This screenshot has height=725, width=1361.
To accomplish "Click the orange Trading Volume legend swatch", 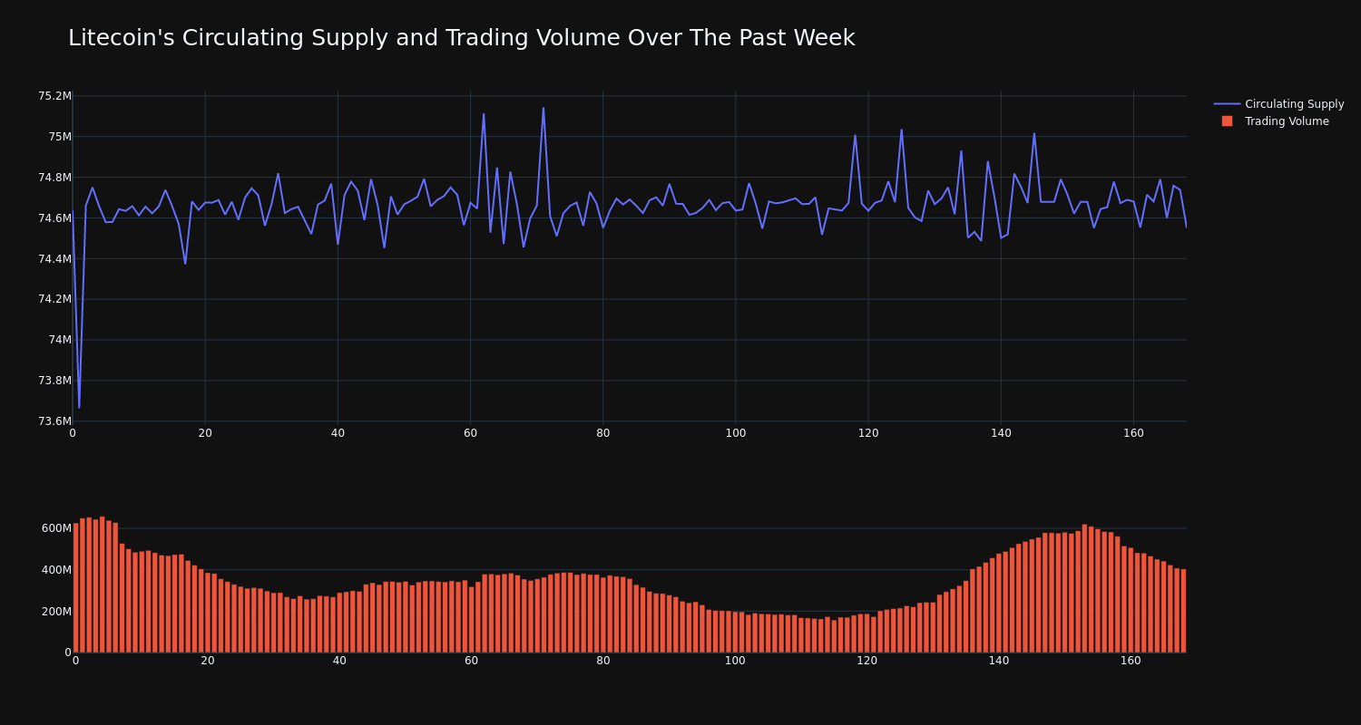I will click(1227, 121).
